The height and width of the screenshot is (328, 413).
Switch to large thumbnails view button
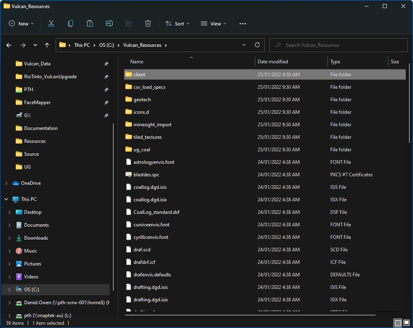pyautogui.click(x=406, y=323)
